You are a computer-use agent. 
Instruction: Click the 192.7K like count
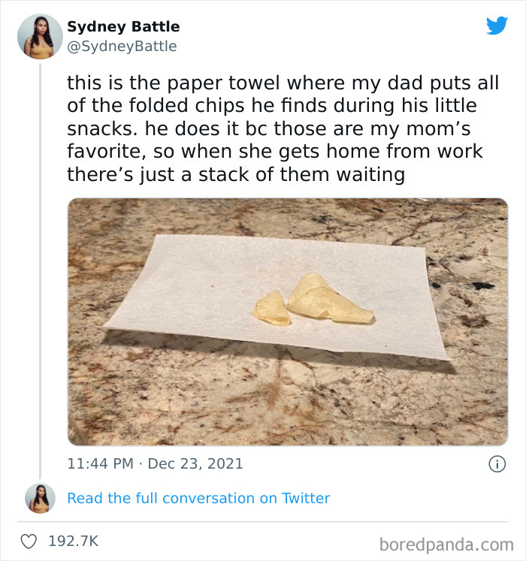tap(74, 541)
